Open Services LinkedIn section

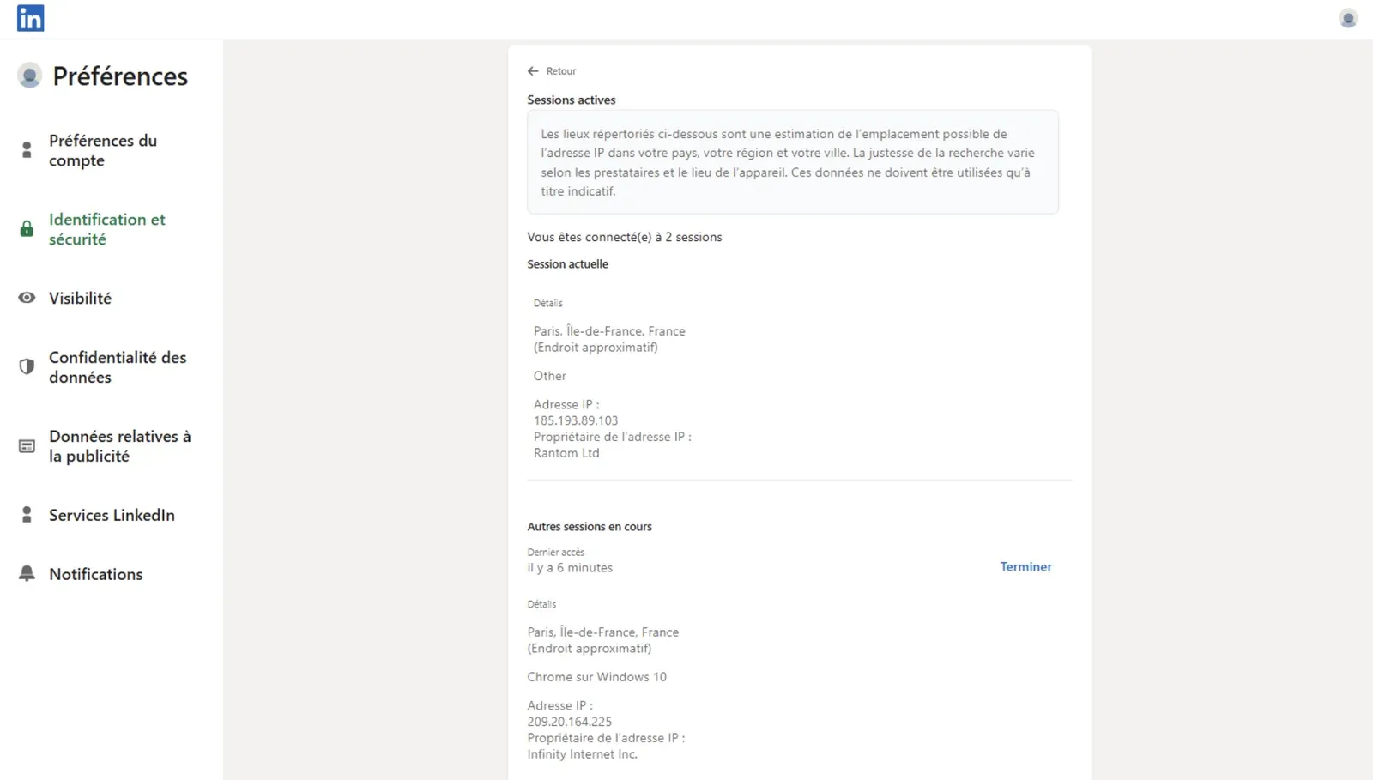[x=112, y=515]
